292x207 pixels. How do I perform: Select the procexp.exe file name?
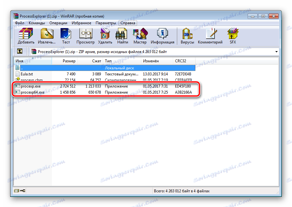click(31, 86)
